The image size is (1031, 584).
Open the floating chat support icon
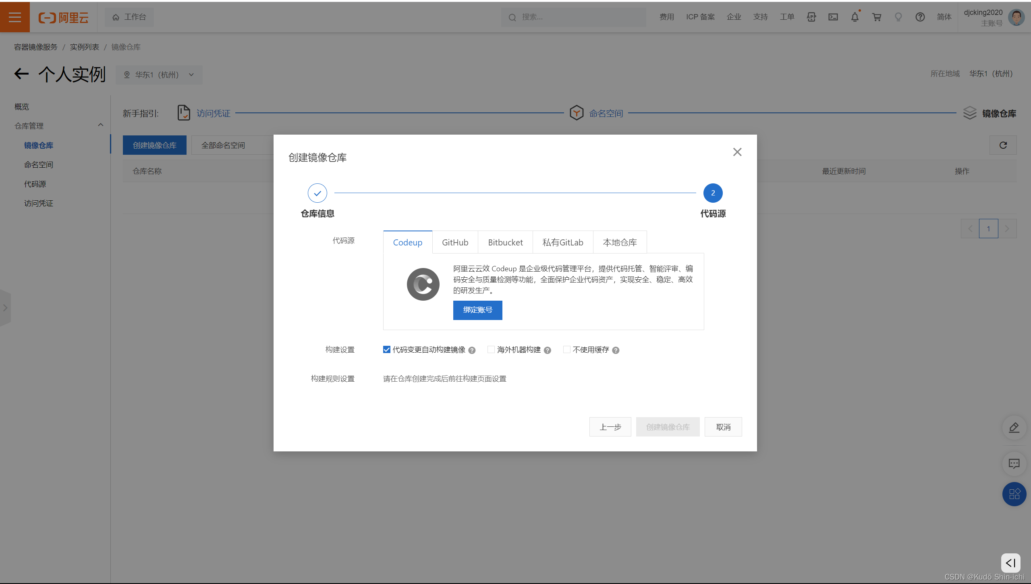click(x=1014, y=463)
